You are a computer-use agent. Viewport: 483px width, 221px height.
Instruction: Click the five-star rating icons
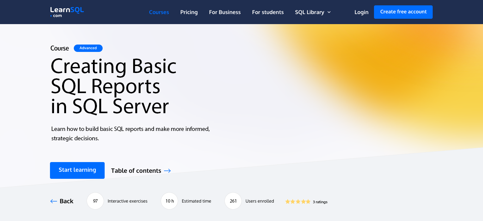click(298, 202)
